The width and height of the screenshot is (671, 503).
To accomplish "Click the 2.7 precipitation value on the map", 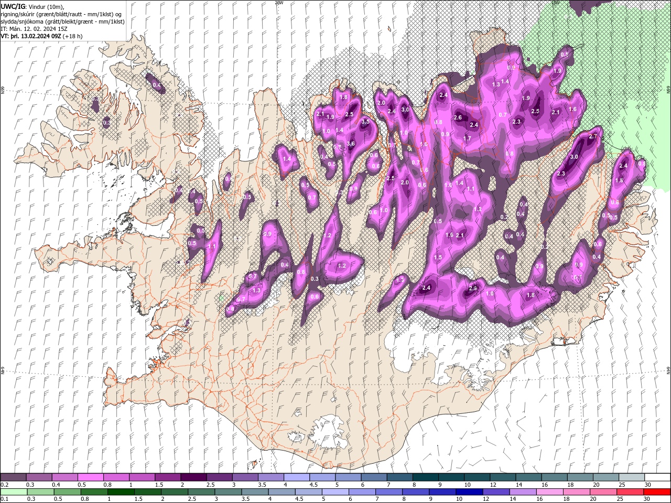I will (x=593, y=136).
